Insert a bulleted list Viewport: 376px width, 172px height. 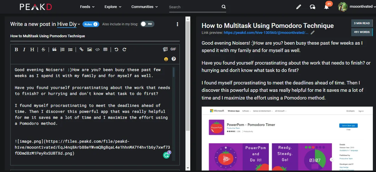[x=70, y=50]
